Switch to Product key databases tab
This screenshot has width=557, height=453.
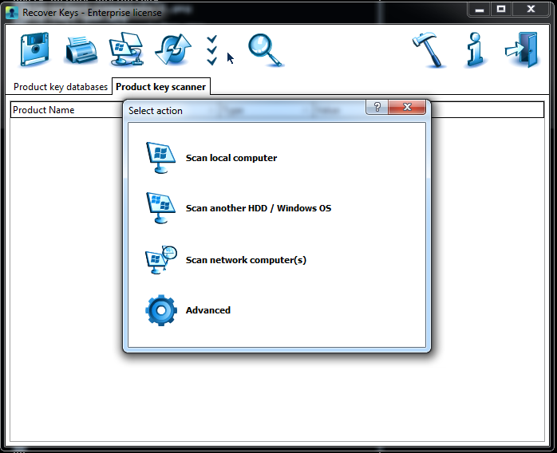coord(61,87)
